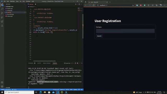Open the Run and Debug view

click(x=2, y=17)
